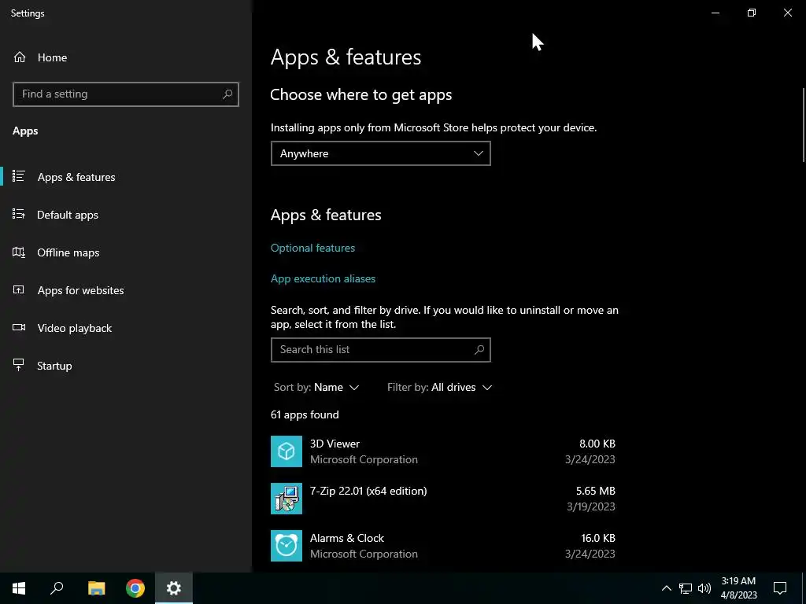Viewport: 806px width, 604px height.
Task: Open the Optional features link
Action: click(312, 248)
